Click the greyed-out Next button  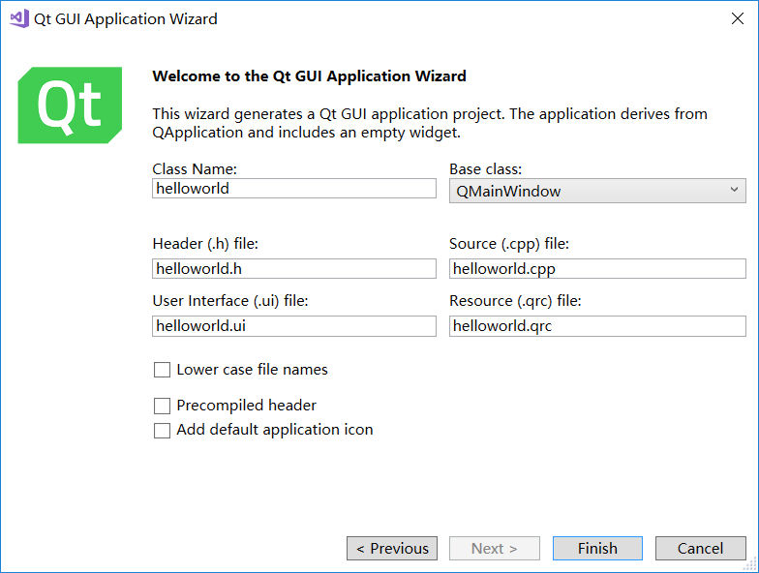494,548
